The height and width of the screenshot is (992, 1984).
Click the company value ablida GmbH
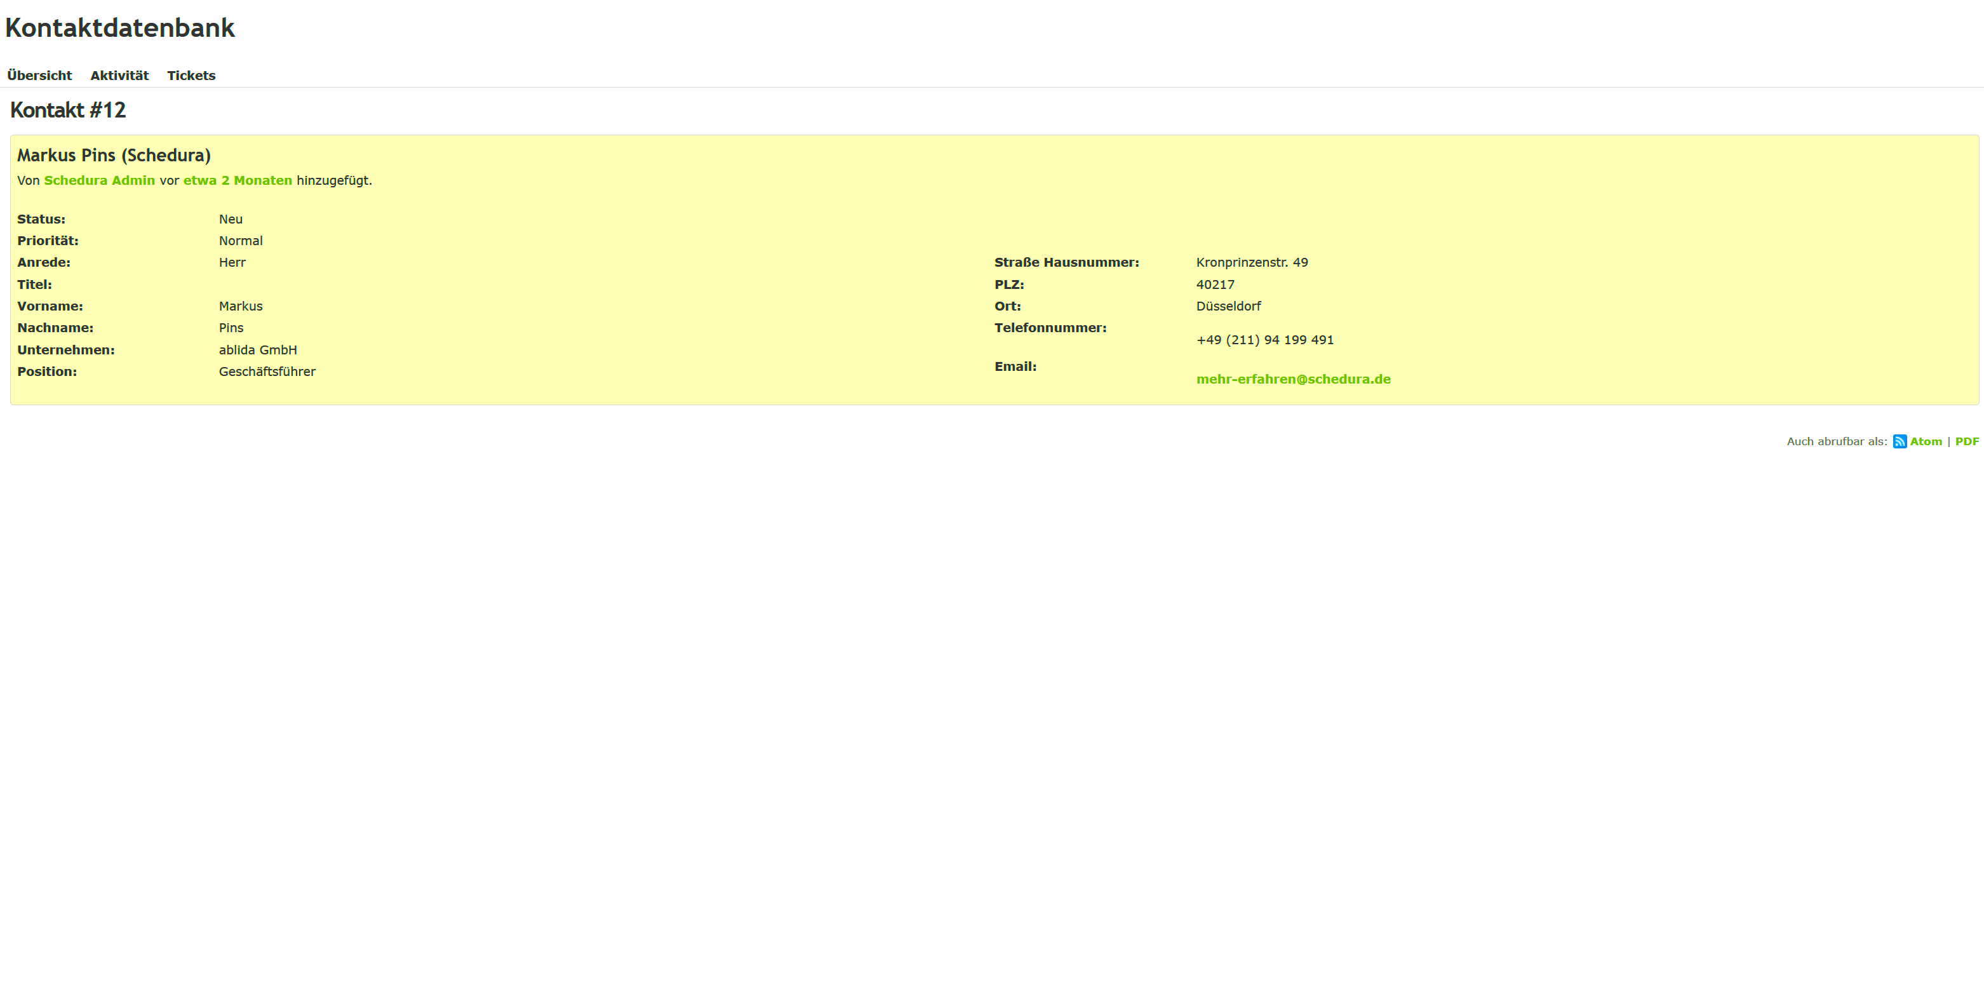pos(257,350)
